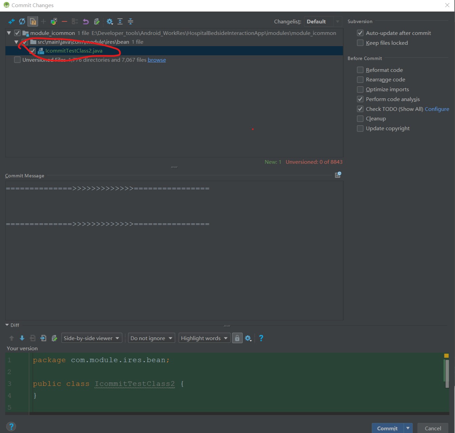This screenshot has height=433, width=455.
Task: Enable Keep files locked
Action: [360, 43]
